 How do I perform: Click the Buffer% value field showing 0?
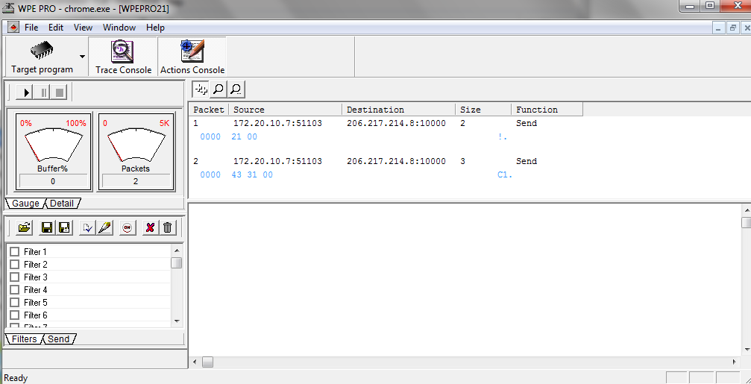click(x=53, y=181)
